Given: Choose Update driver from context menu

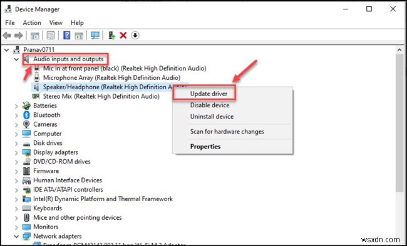Looking at the screenshot, I should (209, 94).
